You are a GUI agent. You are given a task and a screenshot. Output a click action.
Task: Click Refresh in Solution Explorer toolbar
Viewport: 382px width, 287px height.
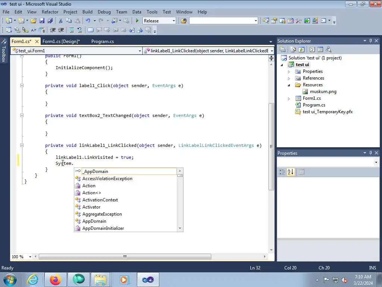[x=301, y=50]
